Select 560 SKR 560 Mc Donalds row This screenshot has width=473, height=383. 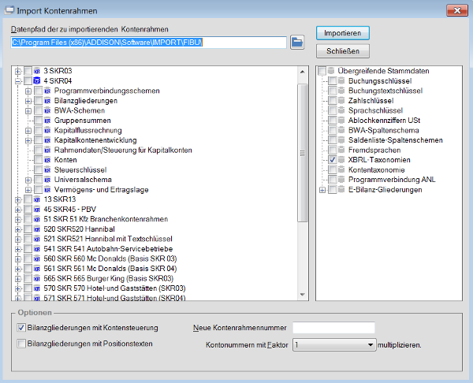110,258
